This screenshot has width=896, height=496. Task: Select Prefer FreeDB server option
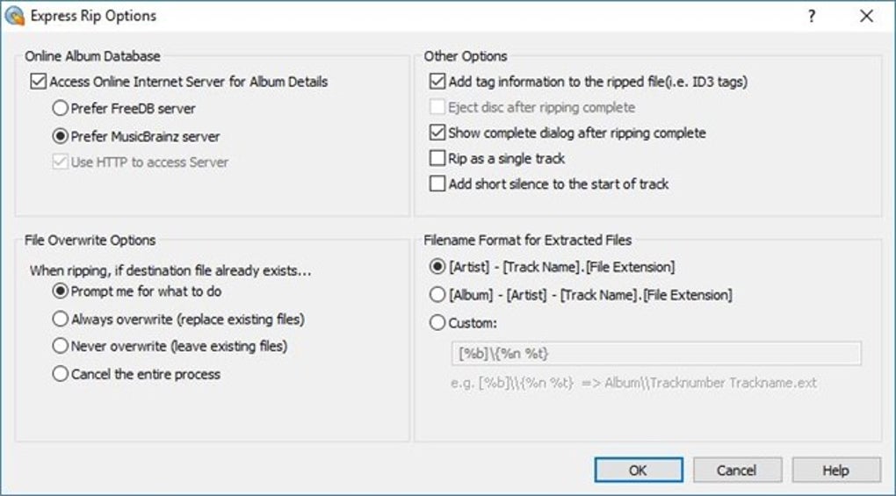point(60,109)
